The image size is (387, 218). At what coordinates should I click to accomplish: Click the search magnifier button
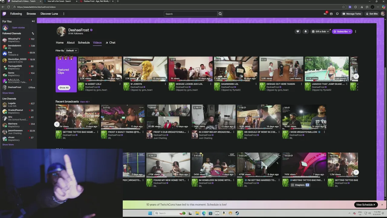220,14
